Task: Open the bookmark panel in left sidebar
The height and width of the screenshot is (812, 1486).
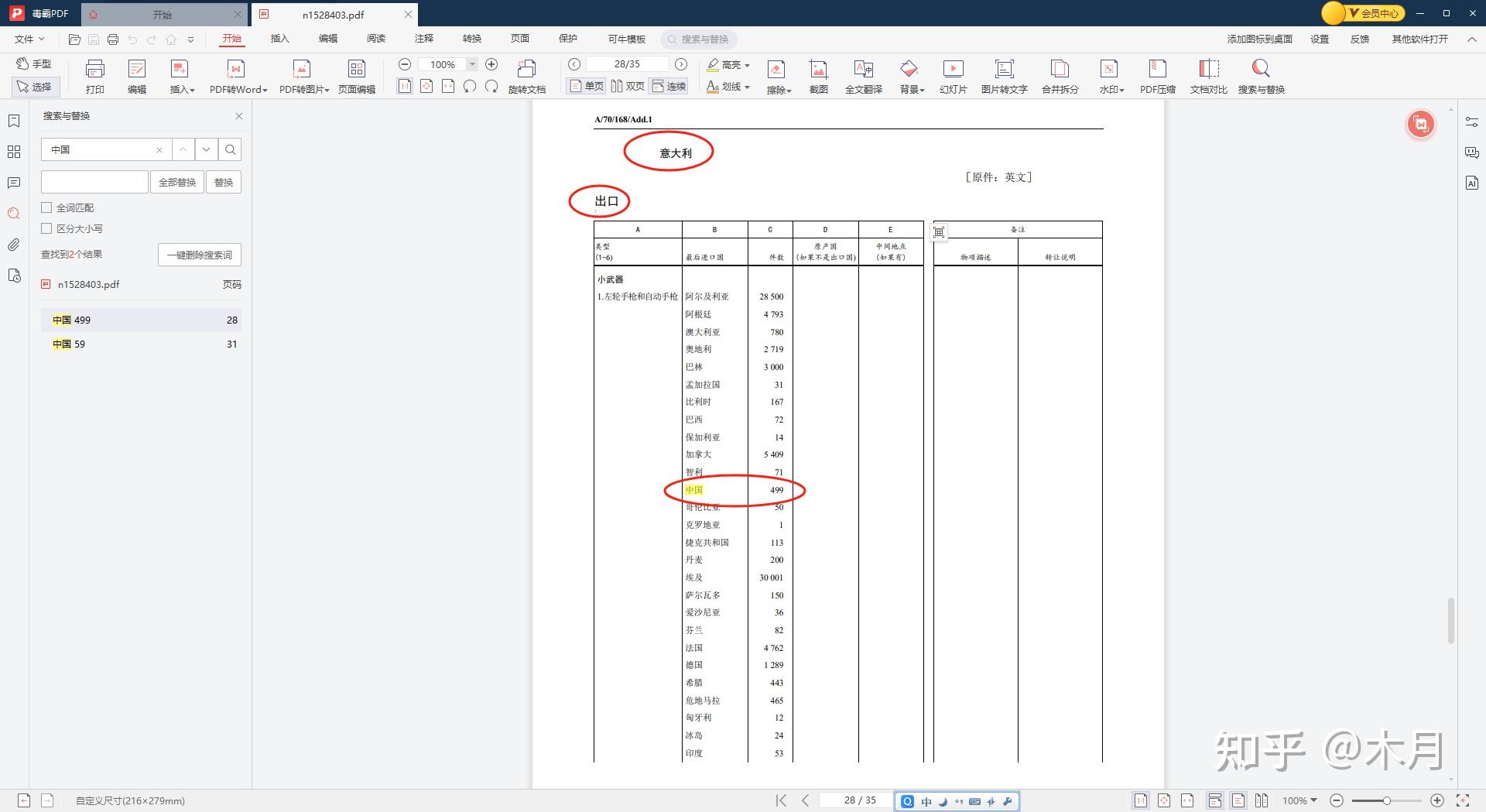Action: pyautogui.click(x=14, y=121)
